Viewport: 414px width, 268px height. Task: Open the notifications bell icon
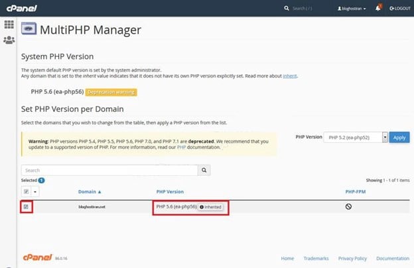378,8
